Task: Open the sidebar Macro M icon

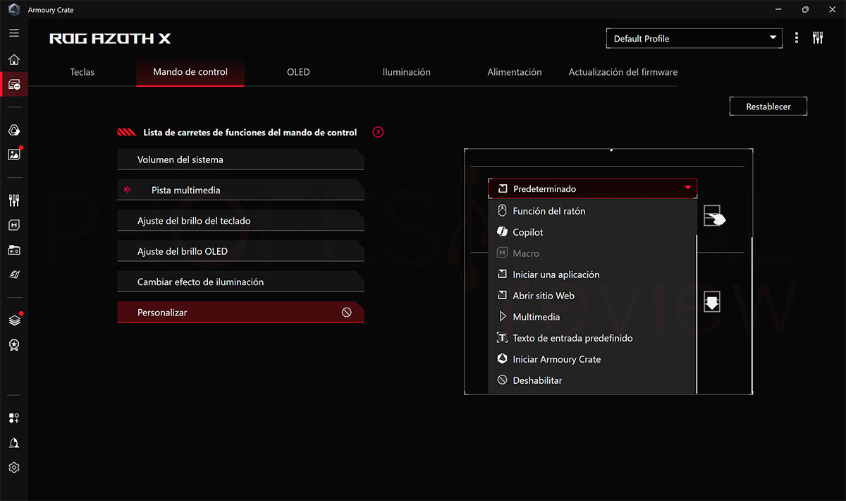Action: pyautogui.click(x=14, y=225)
